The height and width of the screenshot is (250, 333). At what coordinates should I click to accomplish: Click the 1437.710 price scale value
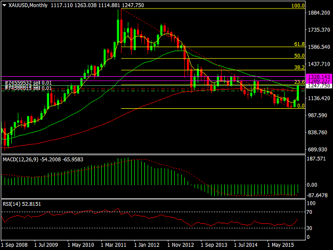pyautogui.click(x=319, y=64)
